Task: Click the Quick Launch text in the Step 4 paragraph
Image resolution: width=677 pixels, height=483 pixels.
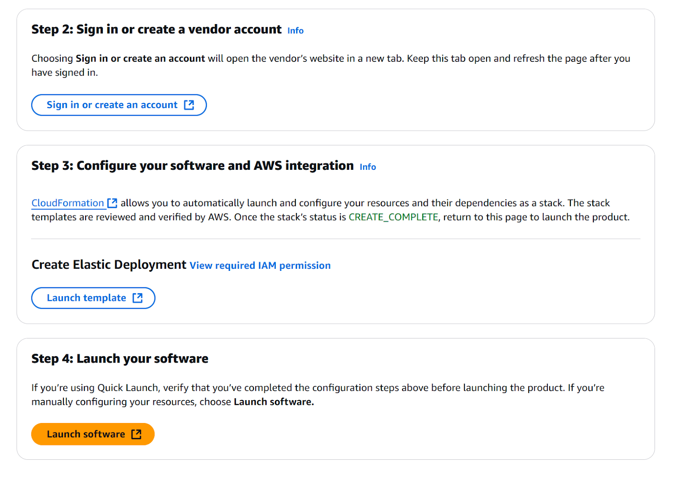Action: click(128, 388)
